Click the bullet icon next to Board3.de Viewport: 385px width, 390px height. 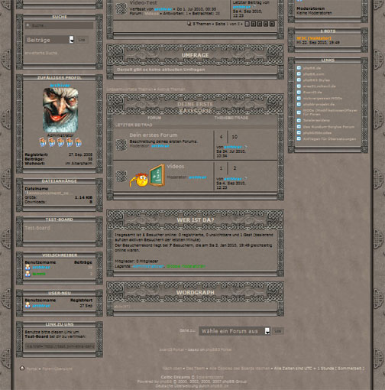point(299,92)
